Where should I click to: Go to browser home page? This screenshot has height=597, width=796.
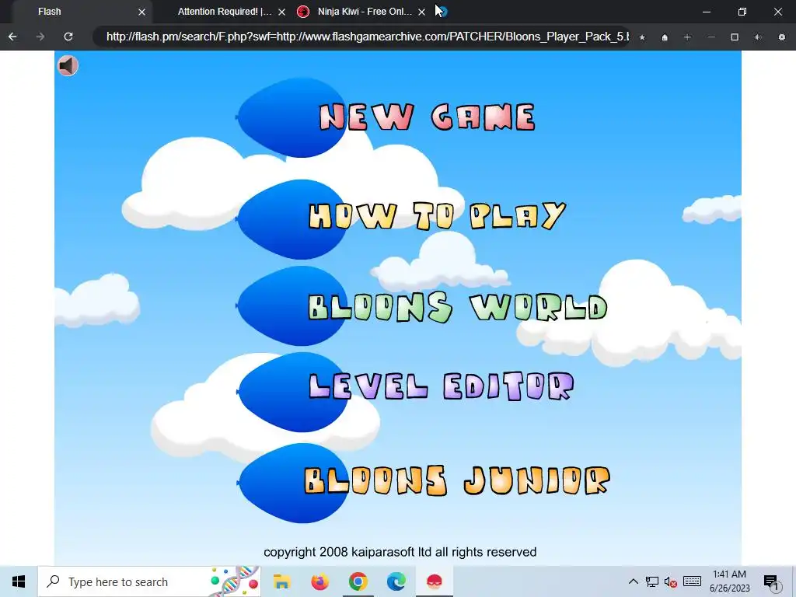(x=665, y=37)
